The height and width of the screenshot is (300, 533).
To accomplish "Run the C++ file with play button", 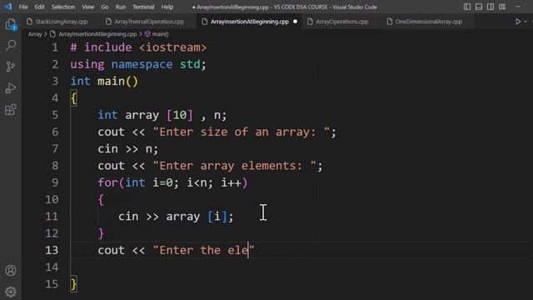I will 518,22.
